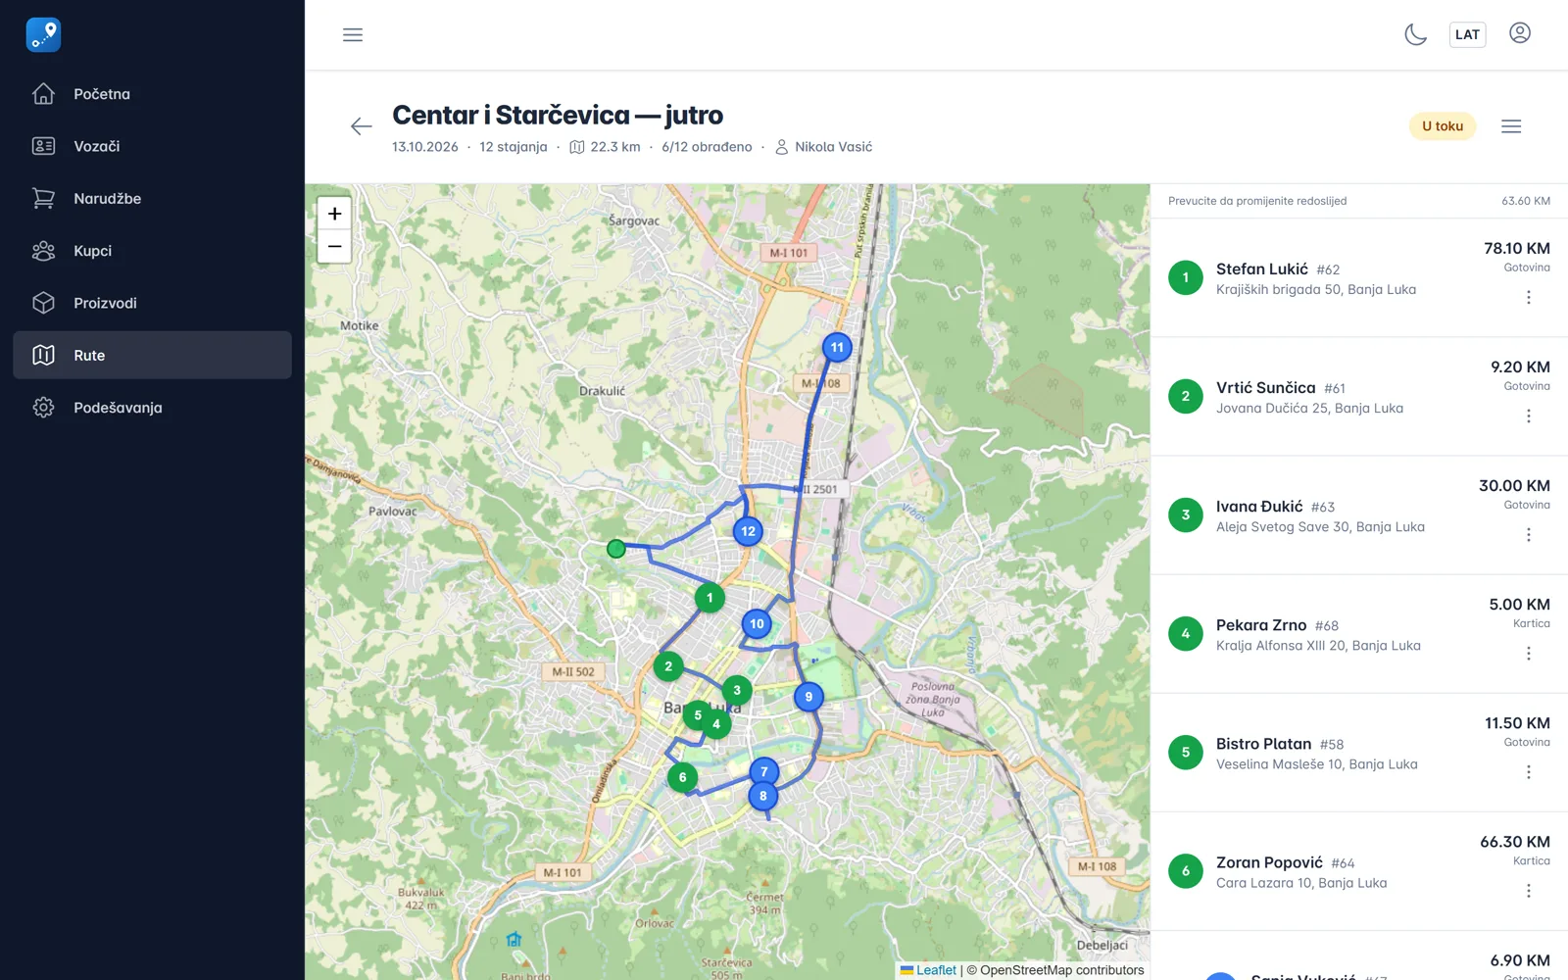The height and width of the screenshot is (980, 1568).
Task: Click green map marker 1
Action: (x=710, y=598)
